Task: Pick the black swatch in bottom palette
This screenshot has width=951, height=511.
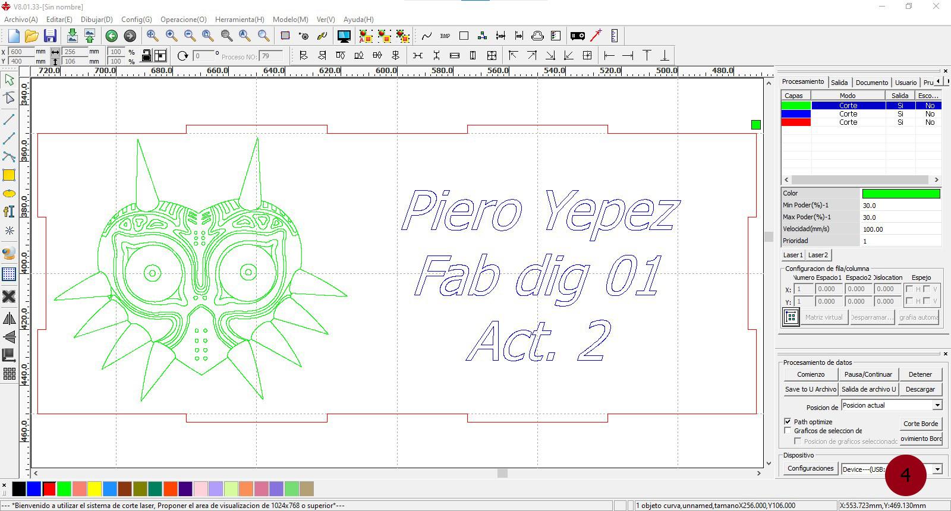Action: [x=19, y=489]
